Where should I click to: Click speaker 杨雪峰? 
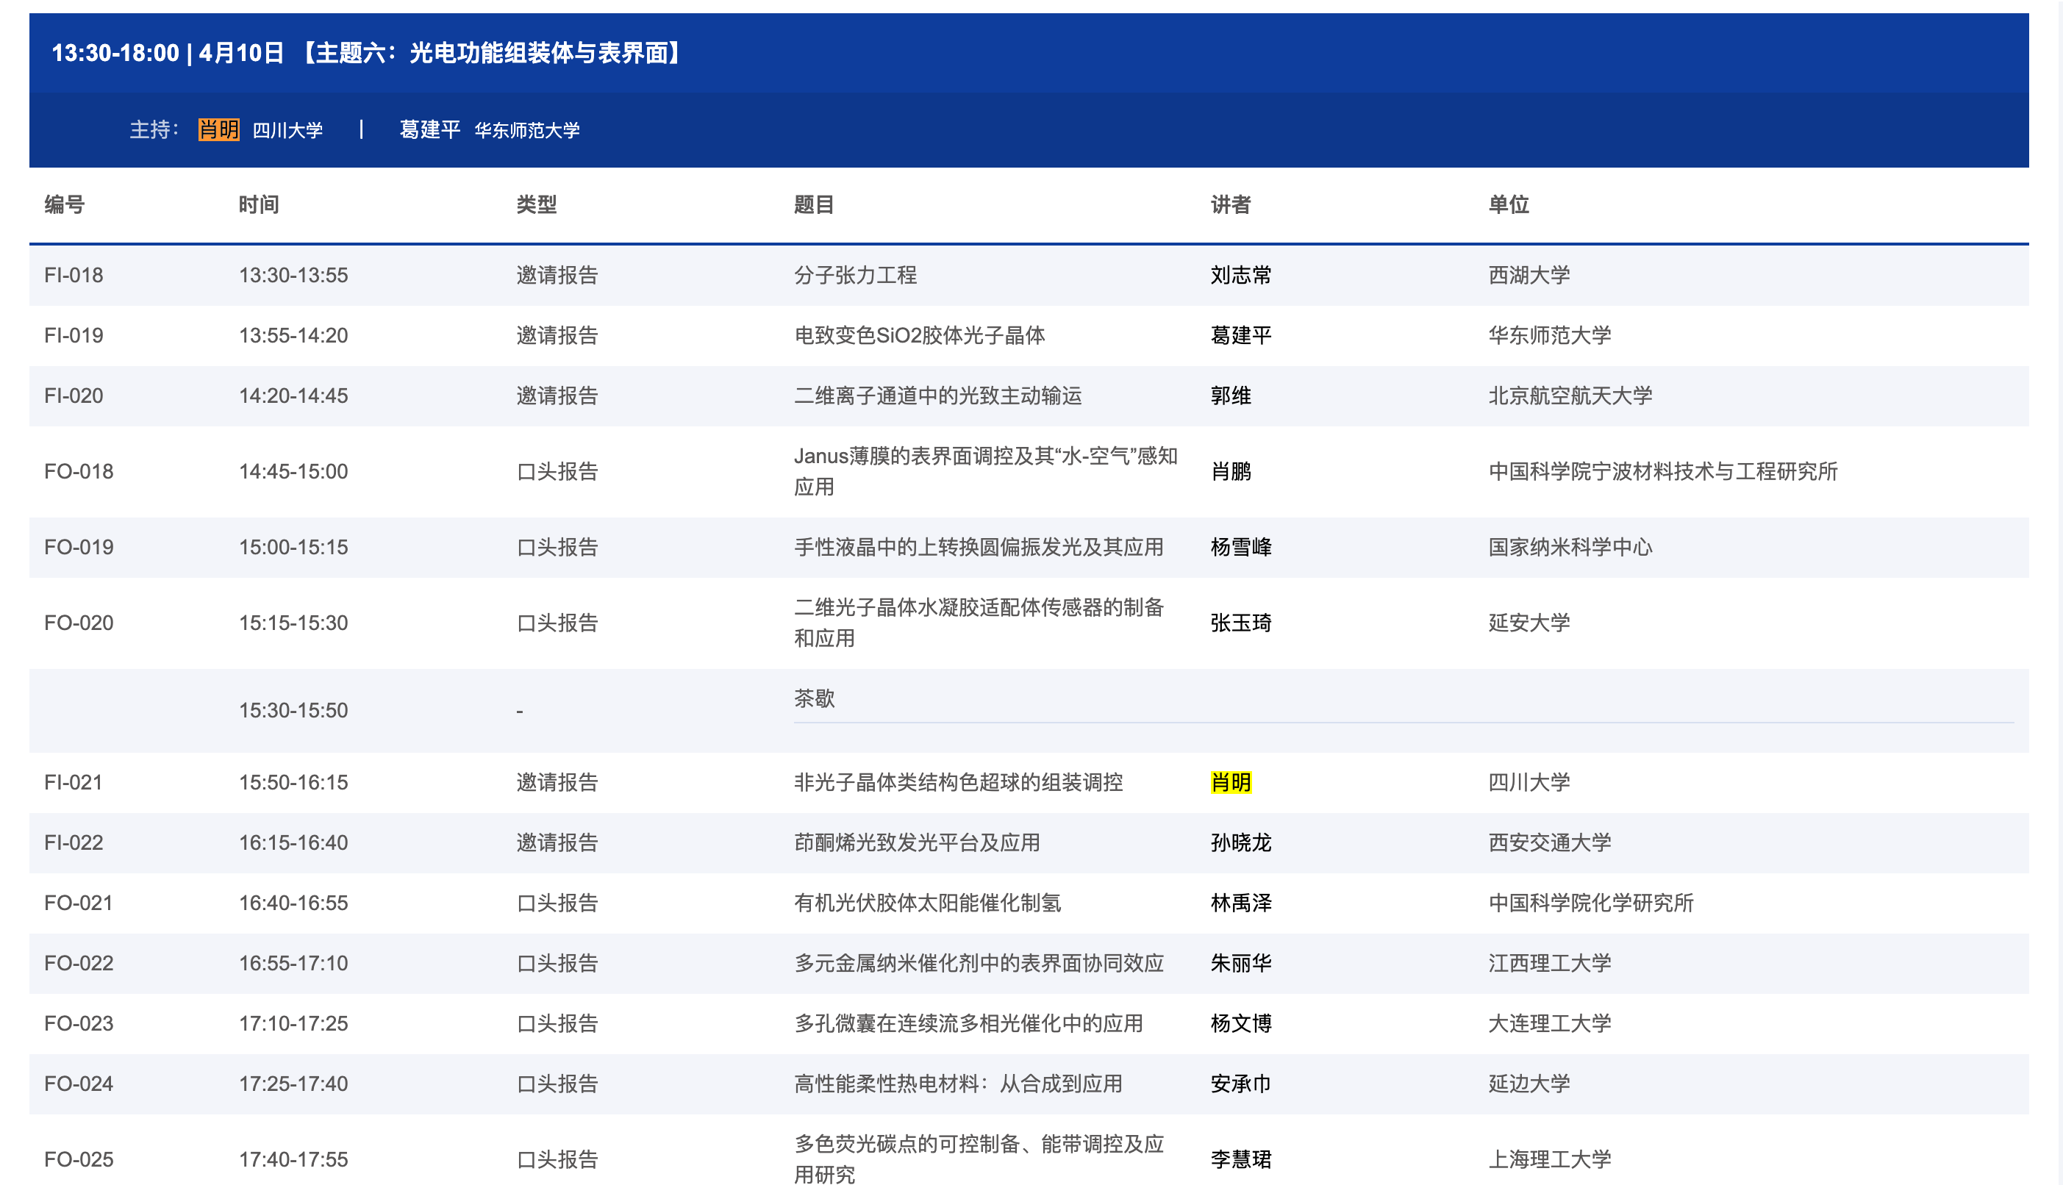coord(1240,547)
